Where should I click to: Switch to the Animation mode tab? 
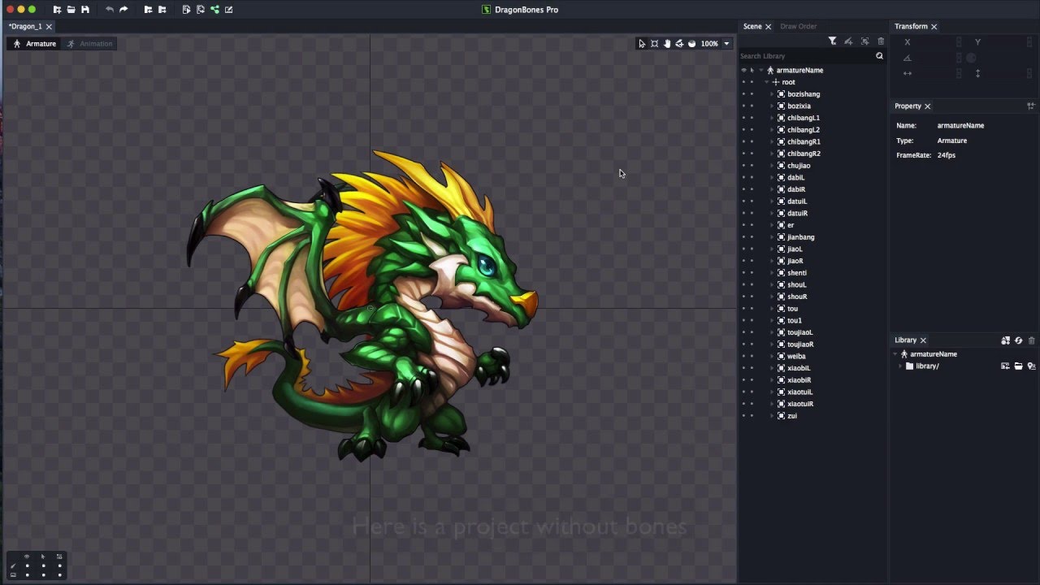click(x=90, y=44)
